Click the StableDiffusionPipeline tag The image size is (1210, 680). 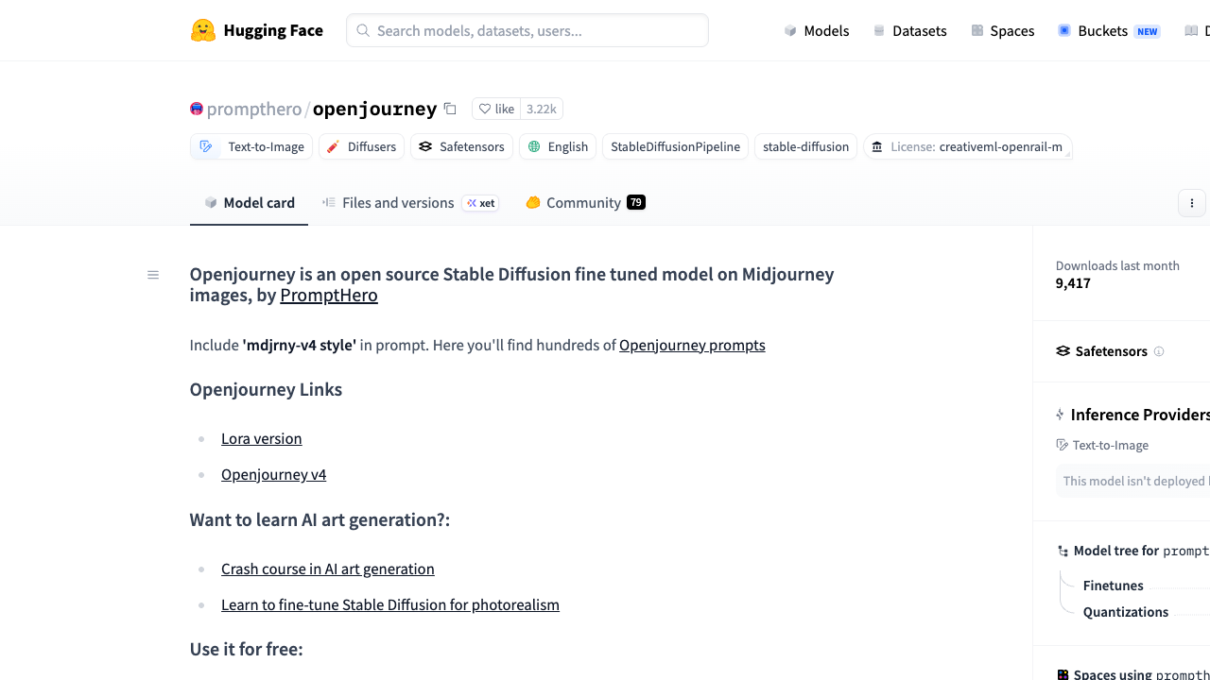(675, 146)
